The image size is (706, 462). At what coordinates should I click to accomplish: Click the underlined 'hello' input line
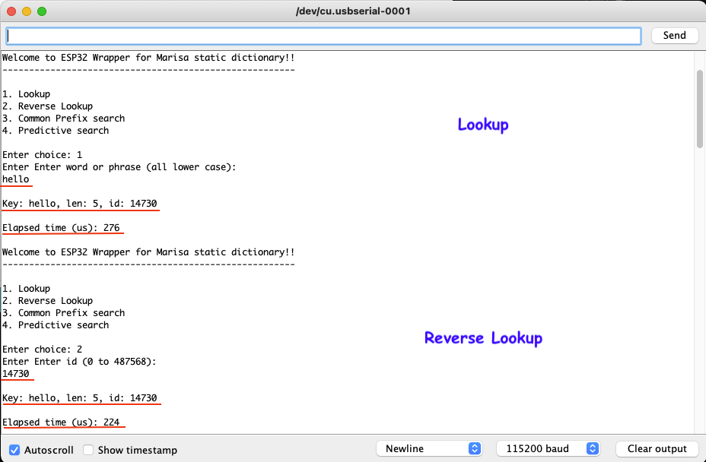(x=16, y=179)
